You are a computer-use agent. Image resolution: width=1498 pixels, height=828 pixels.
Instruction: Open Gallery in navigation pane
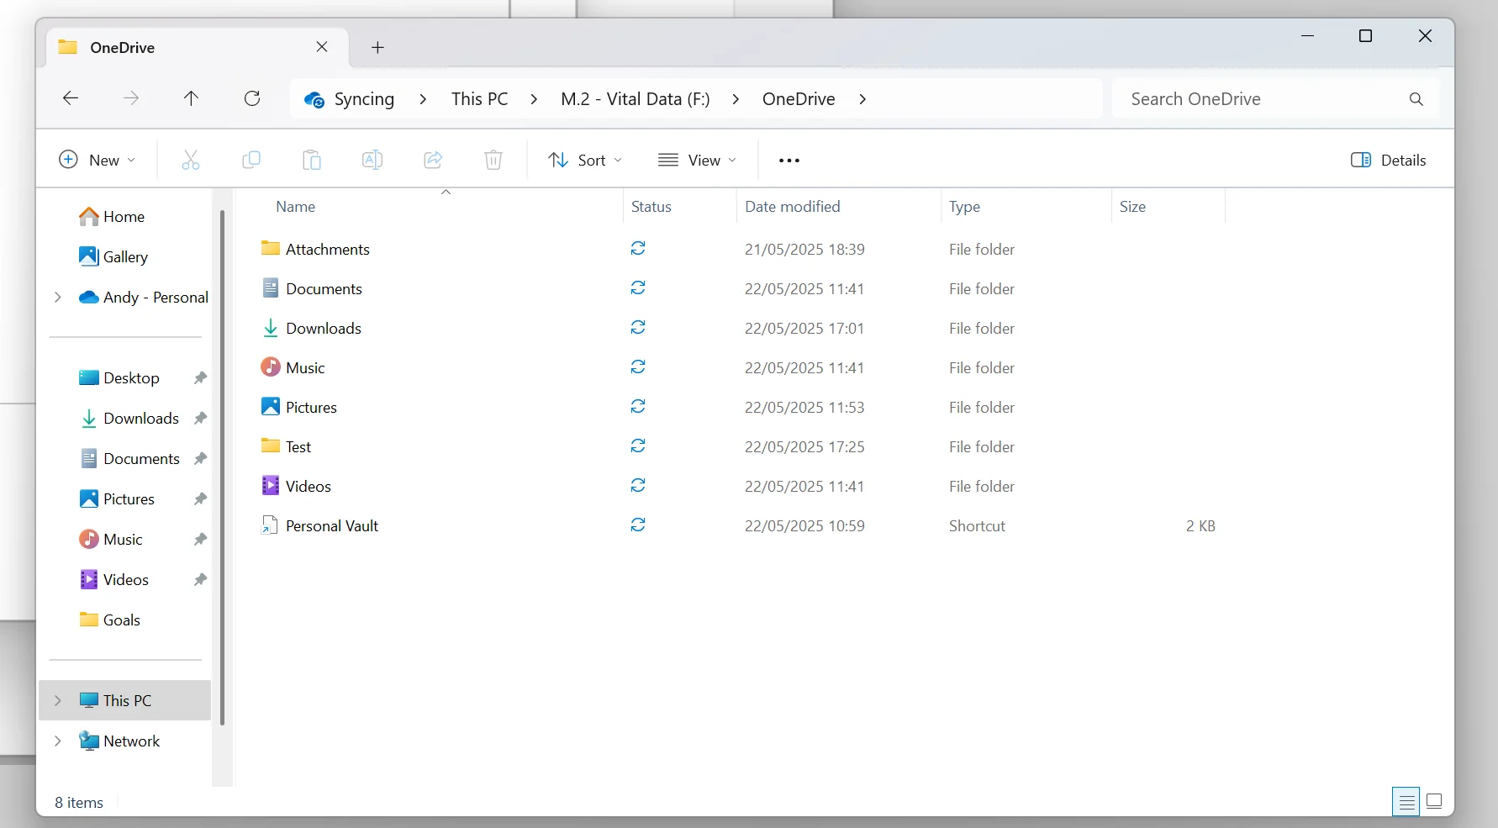[113, 256]
